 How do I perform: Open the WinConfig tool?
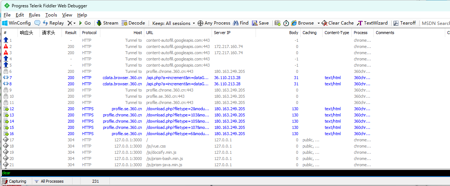point(16,23)
